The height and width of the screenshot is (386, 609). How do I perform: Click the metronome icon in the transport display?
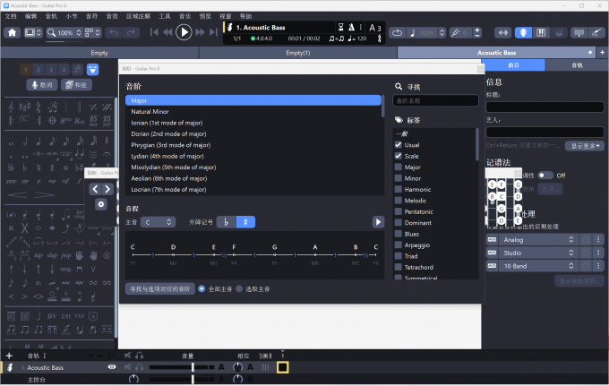pyautogui.click(x=351, y=27)
